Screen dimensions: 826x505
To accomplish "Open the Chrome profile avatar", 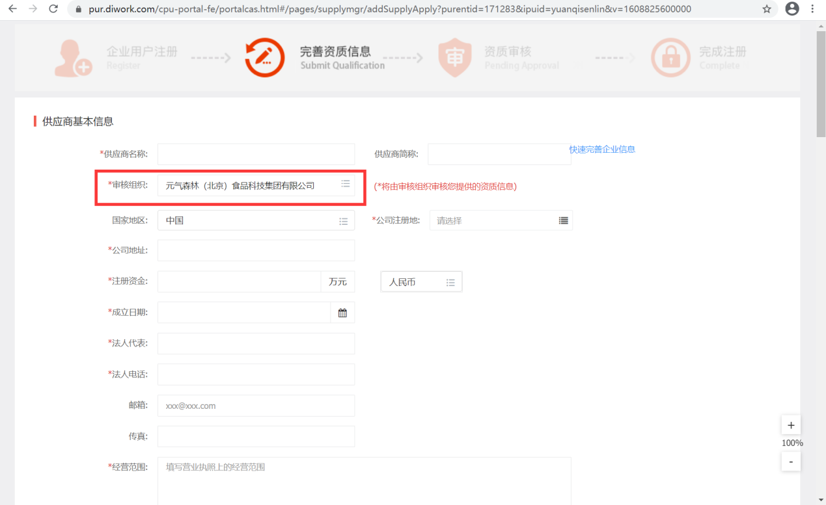I will 792,9.
